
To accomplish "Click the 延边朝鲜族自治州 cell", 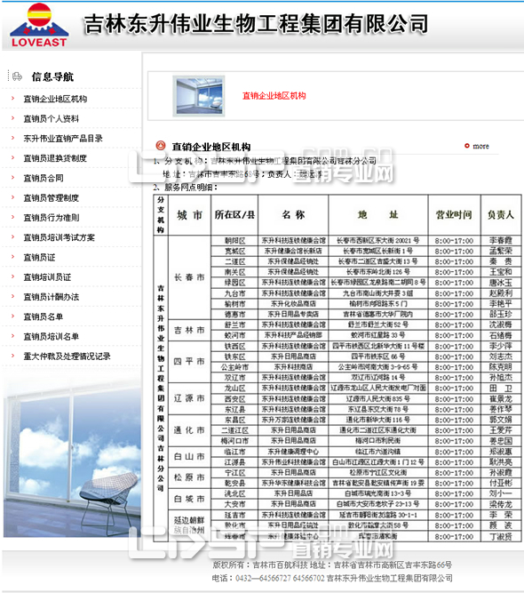I will tap(189, 525).
